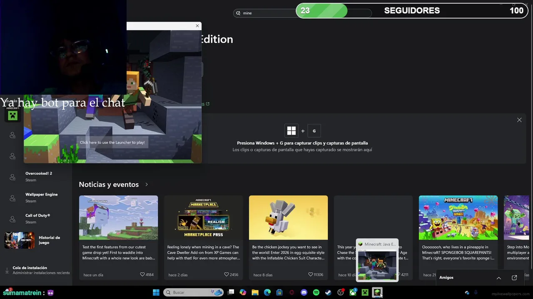Expand Noticias y eventos with the chevron
The height and width of the screenshot is (299, 533).
click(x=147, y=184)
